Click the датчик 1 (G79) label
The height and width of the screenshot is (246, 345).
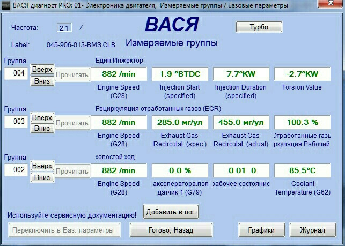tap(180, 192)
